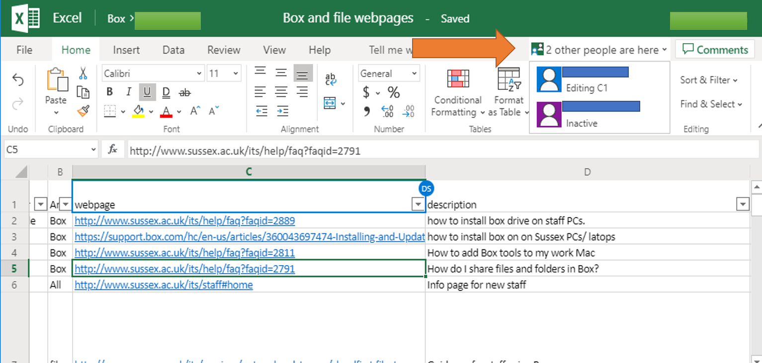Open the font size 11 dropdown
Image resolution: width=762 pixels, height=363 pixels.
pos(236,73)
